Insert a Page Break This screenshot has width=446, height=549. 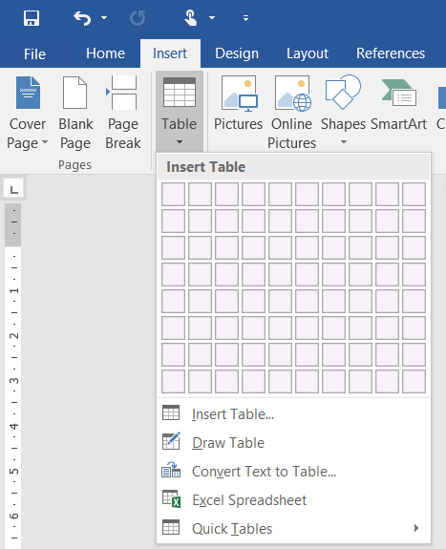click(x=123, y=113)
